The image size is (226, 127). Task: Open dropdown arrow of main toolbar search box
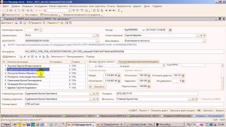coord(70,11)
